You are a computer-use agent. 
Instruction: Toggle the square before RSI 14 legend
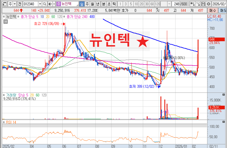tap(4, 122)
